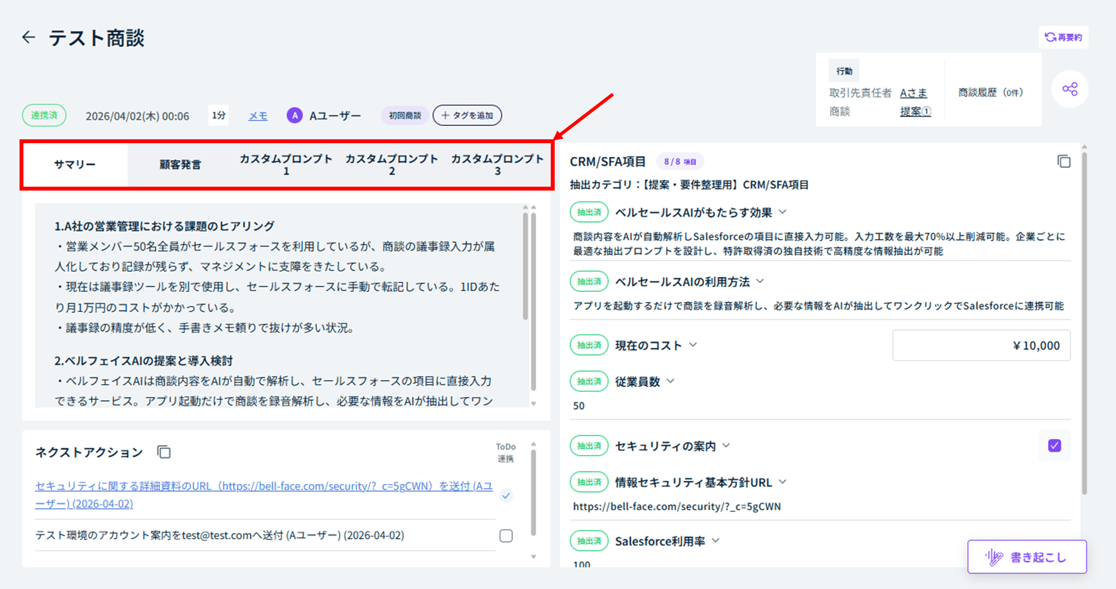1116x589 pixels.
Task: Click the share icon button
Action: click(1069, 89)
